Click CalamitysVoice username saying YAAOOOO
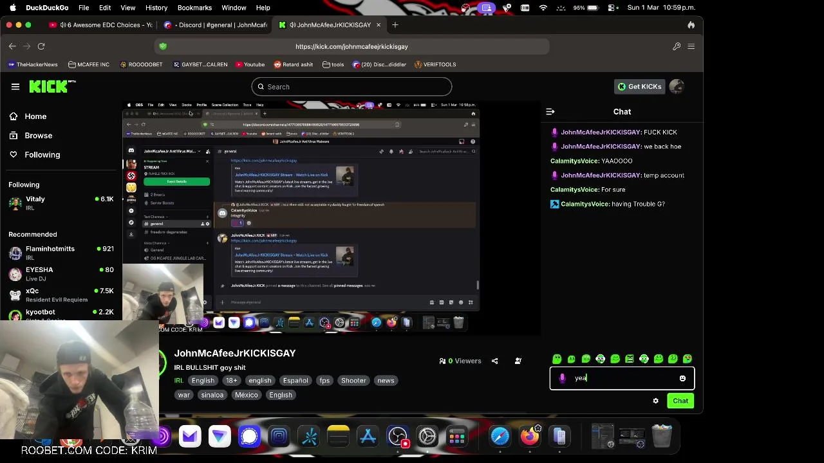Viewport: 824px width, 463px height. pos(574,161)
